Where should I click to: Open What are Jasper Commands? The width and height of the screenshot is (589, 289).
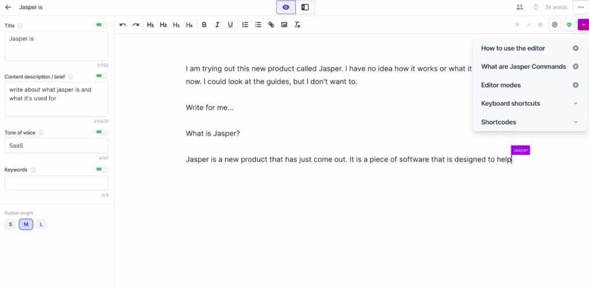[x=523, y=67]
